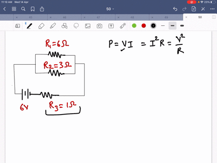
Task: Choose the red pen color
Action: [x=144, y=26]
